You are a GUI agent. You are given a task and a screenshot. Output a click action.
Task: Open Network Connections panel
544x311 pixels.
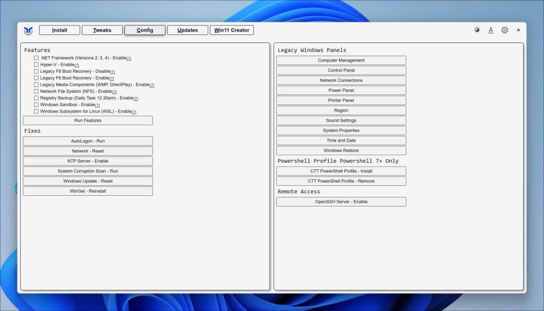pos(341,81)
